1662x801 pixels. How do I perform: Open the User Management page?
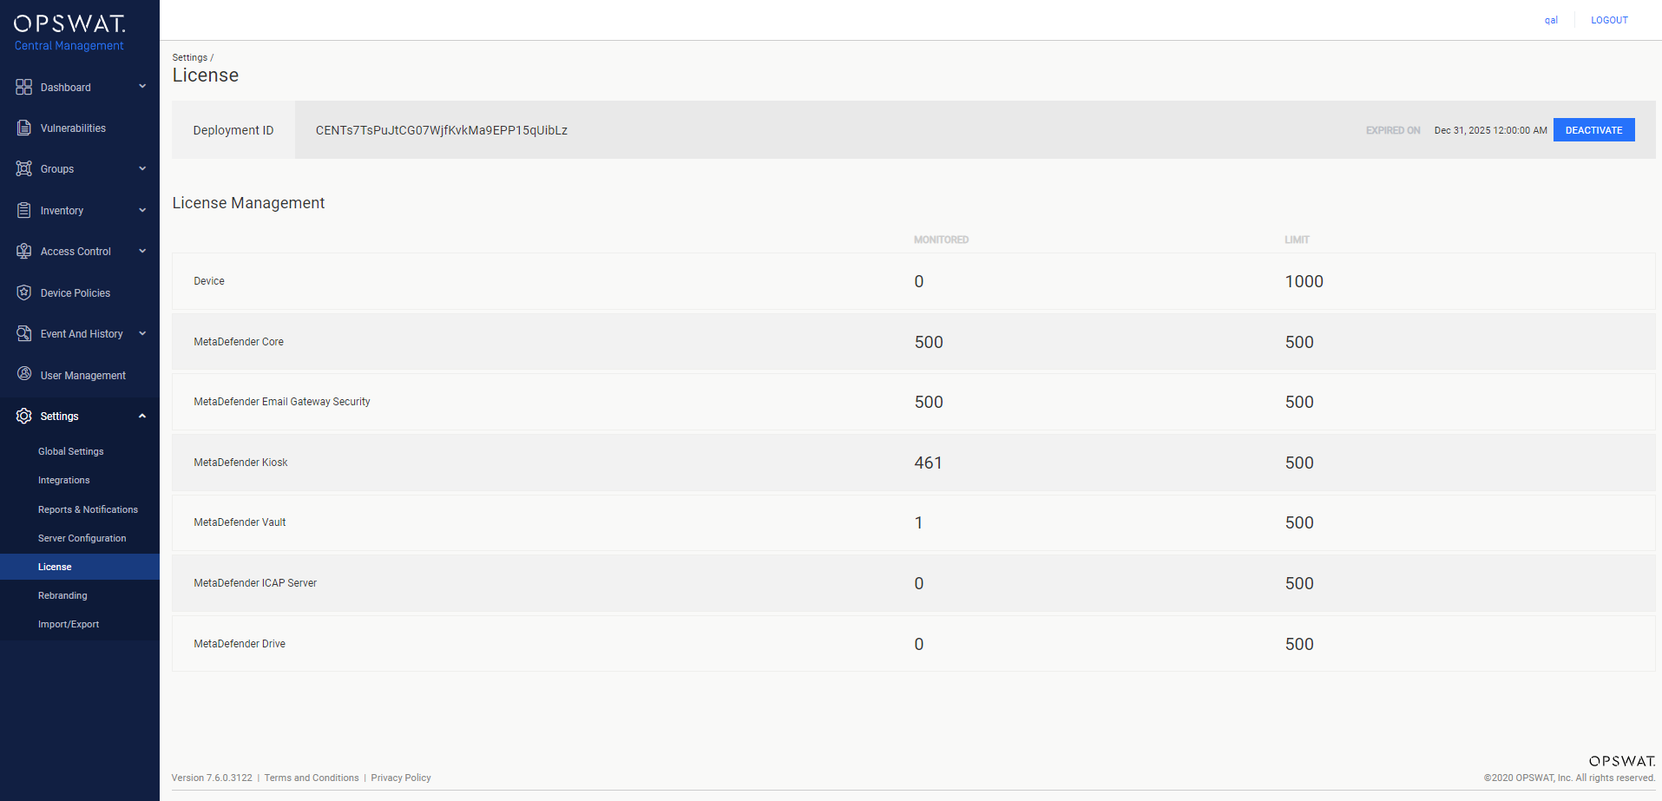(x=83, y=376)
